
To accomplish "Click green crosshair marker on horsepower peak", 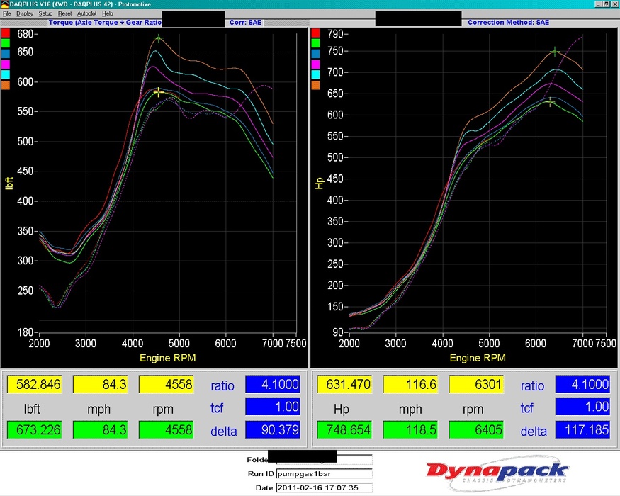I will point(555,51).
